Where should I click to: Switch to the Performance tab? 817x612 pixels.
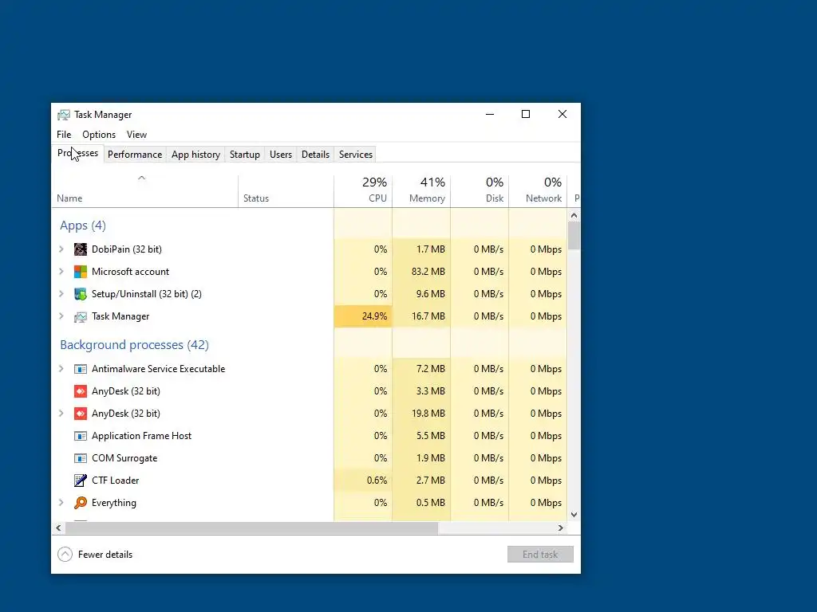click(135, 155)
